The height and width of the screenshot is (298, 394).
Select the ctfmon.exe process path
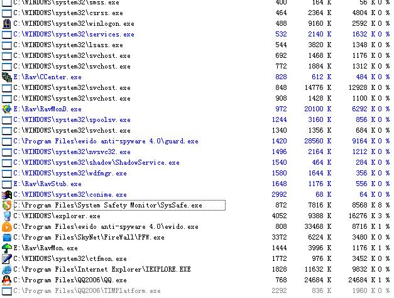pos(70,259)
